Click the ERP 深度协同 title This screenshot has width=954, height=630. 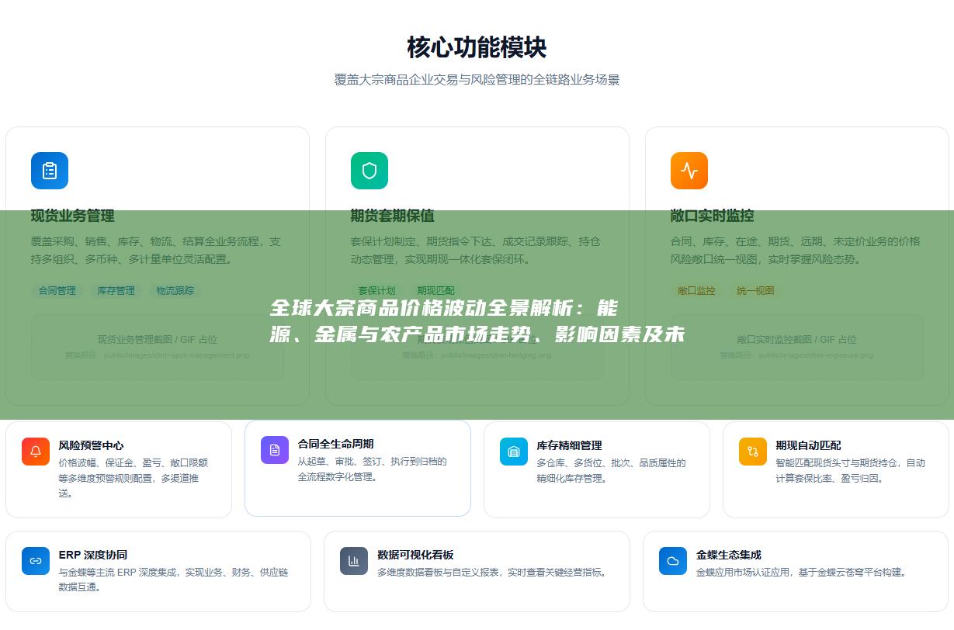[93, 555]
